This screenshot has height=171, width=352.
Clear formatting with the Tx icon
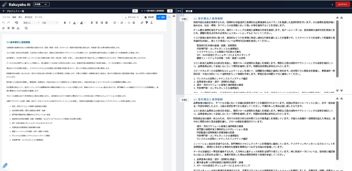coord(152,23)
